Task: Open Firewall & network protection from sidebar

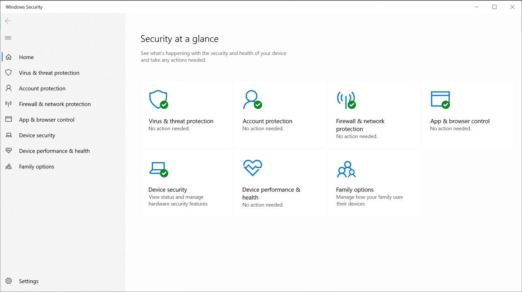Action: pyautogui.click(x=63, y=104)
